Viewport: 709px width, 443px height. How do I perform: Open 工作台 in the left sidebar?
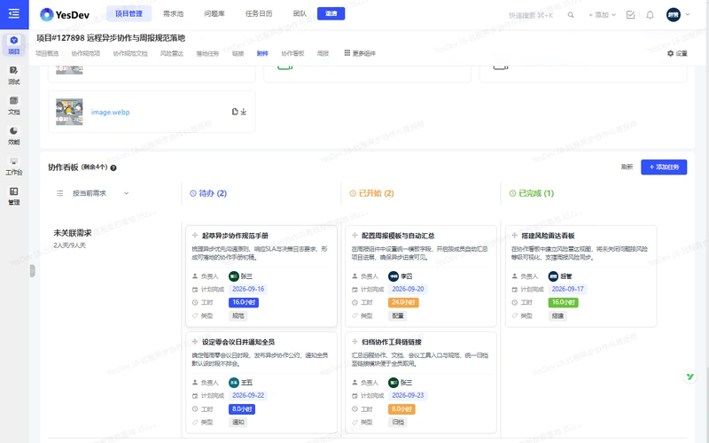pyautogui.click(x=14, y=166)
